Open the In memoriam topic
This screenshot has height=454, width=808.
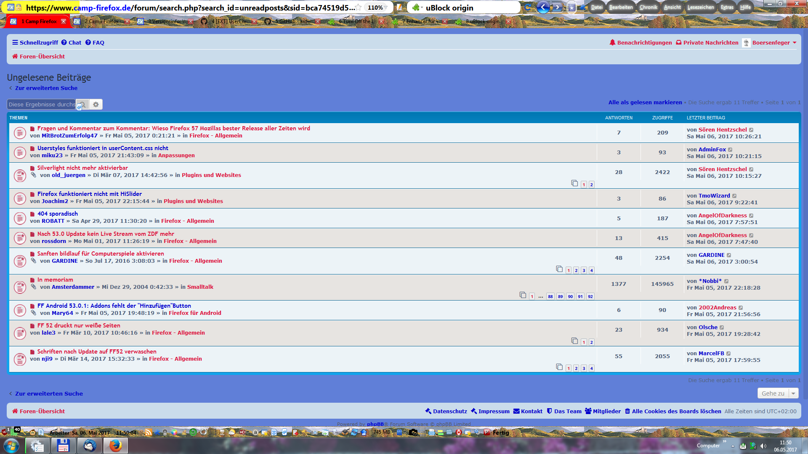tap(55, 280)
